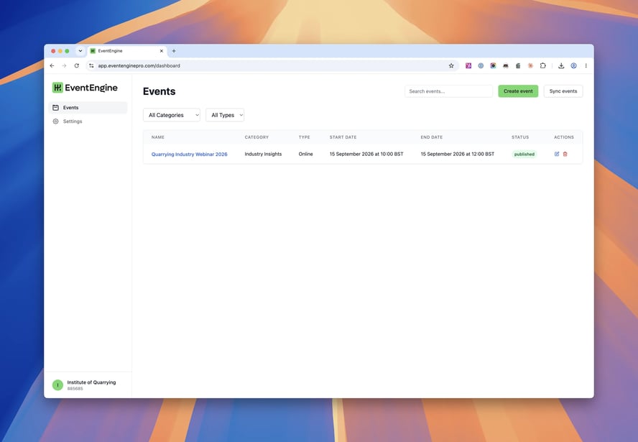Click the address bar URL

(x=139, y=65)
